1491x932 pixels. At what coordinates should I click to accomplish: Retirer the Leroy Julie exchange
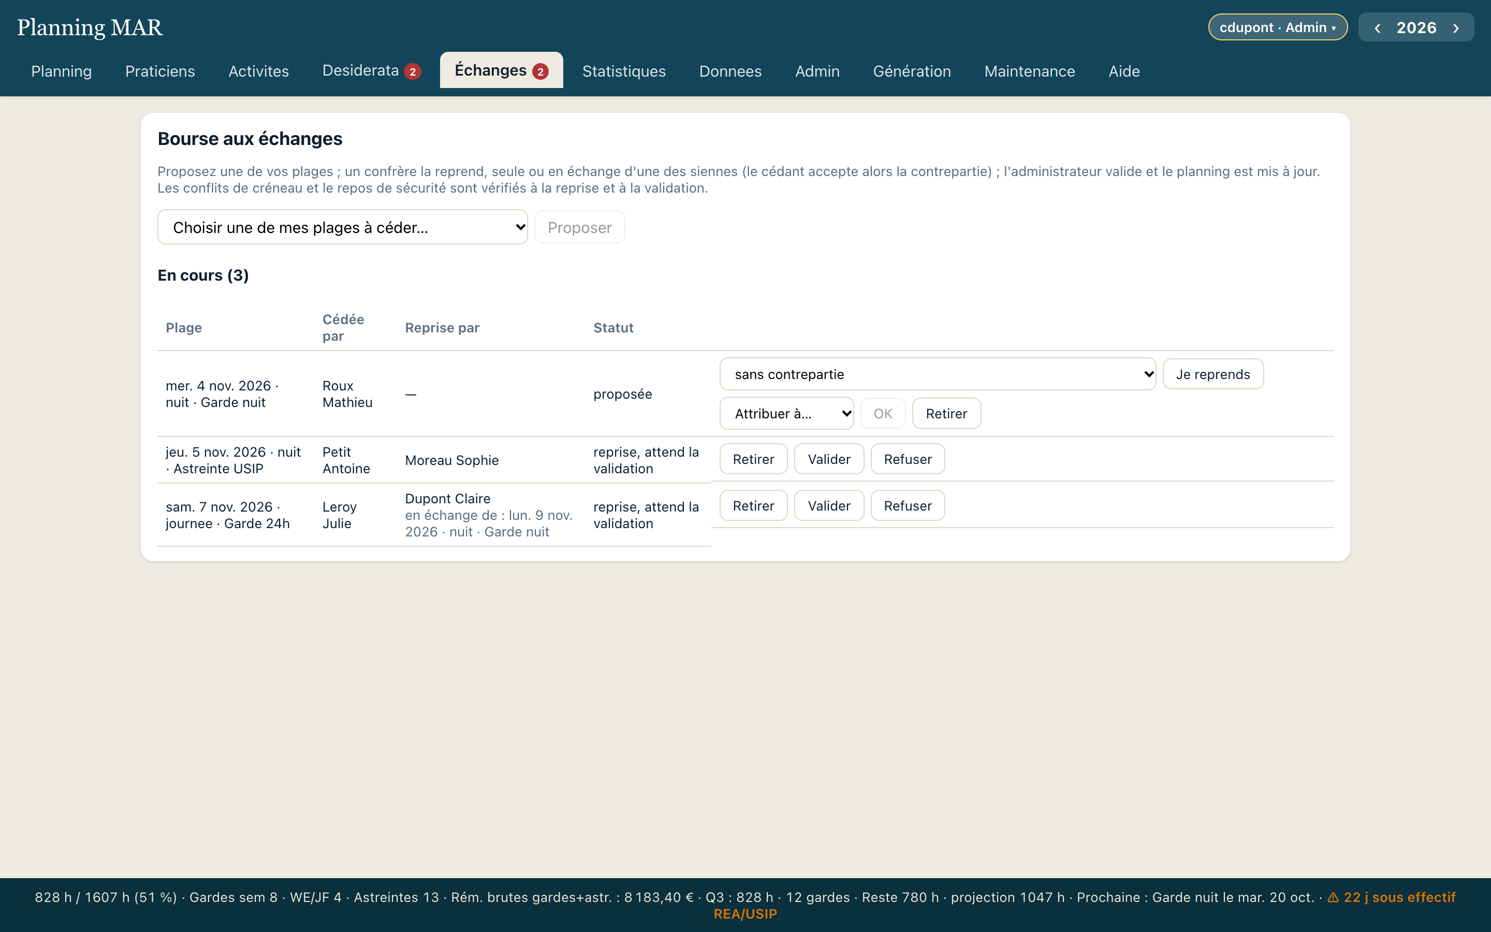tap(753, 505)
